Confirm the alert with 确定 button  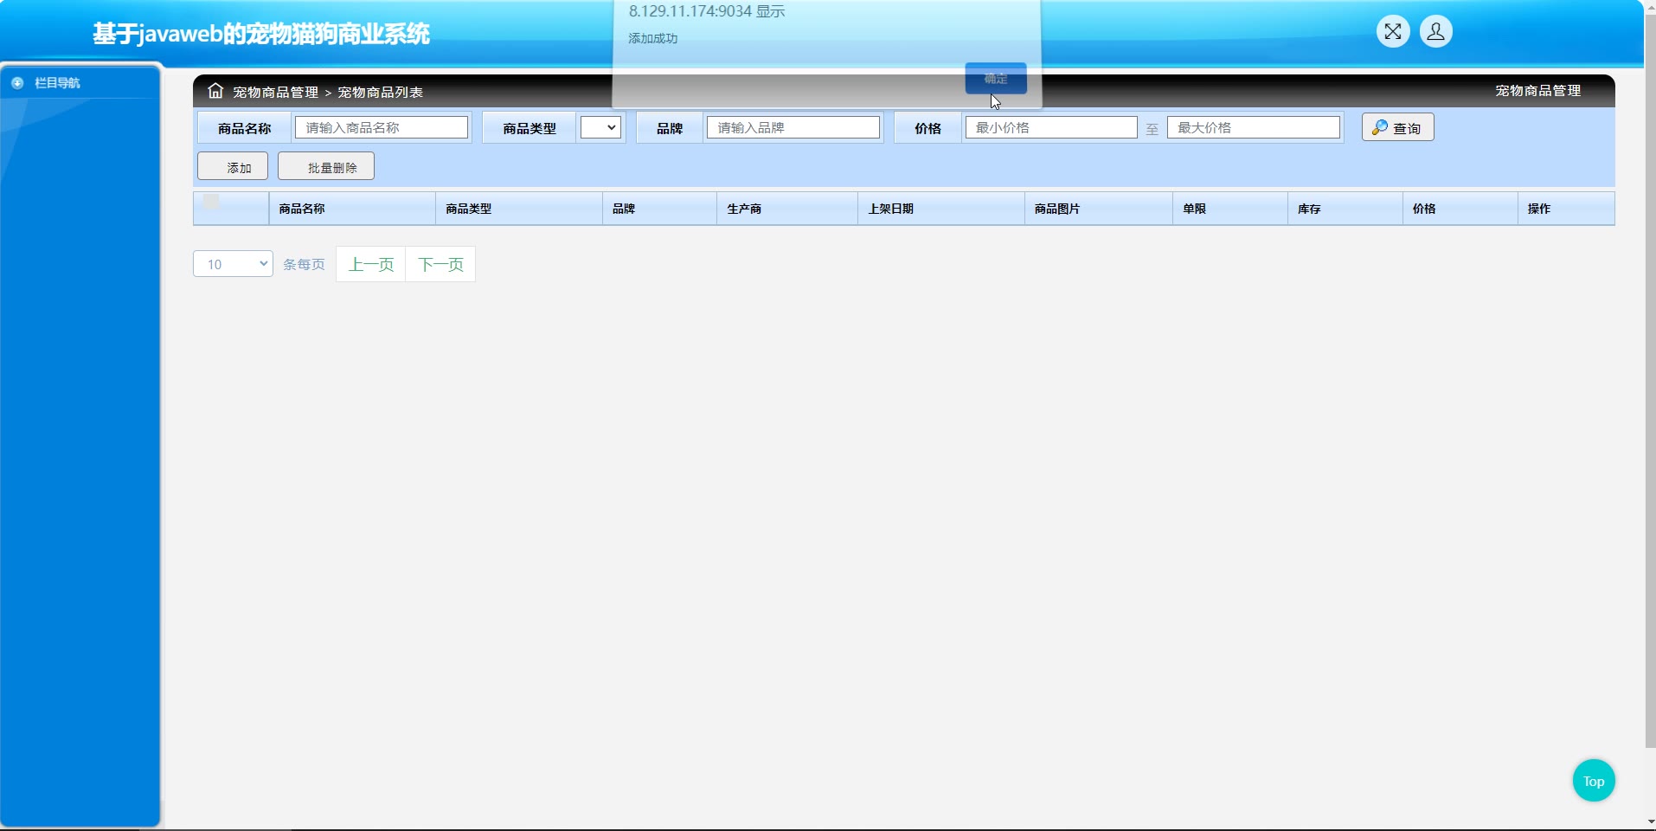[x=996, y=78]
